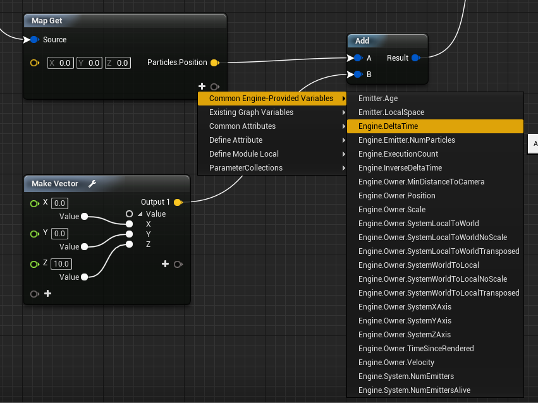Select the B input pin on Add node
Image resolution: width=538 pixels, height=403 pixels.
(x=358, y=75)
